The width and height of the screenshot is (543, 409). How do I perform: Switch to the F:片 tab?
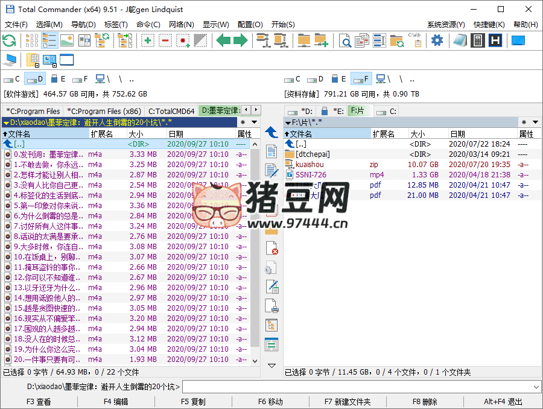click(x=360, y=110)
